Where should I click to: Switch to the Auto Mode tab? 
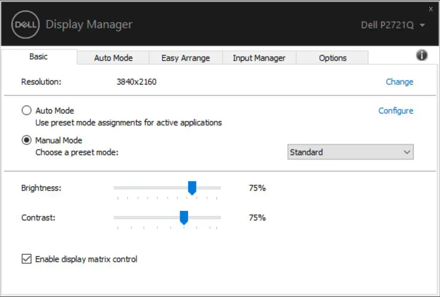tap(114, 58)
